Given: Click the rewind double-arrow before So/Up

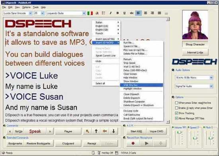Looking at the screenshot, I should click(x=10, y=131).
